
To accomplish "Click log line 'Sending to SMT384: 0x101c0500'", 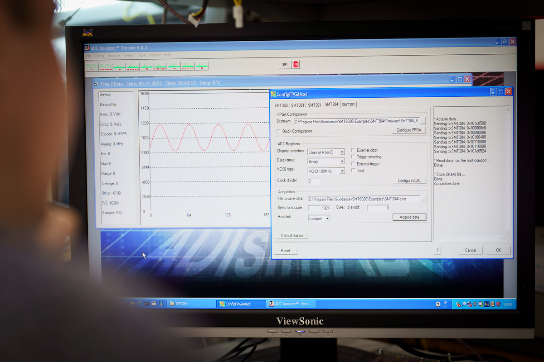I will (x=460, y=124).
